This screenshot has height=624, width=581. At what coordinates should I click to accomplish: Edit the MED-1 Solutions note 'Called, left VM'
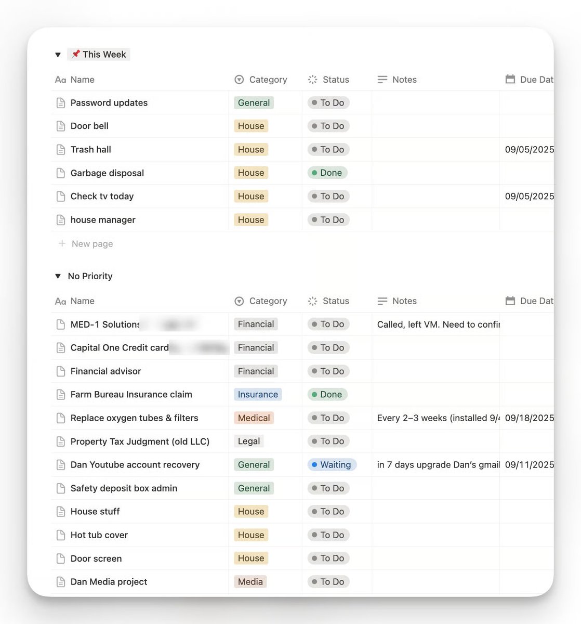438,324
